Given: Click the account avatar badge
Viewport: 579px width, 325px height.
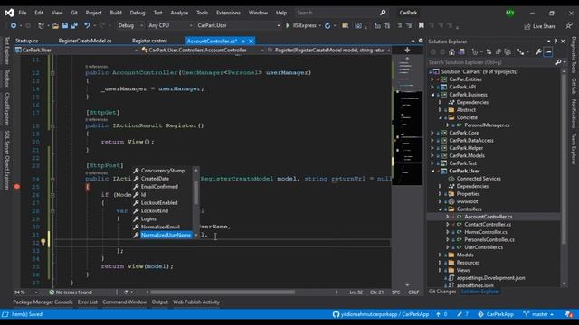Looking at the screenshot, I should (x=510, y=13).
